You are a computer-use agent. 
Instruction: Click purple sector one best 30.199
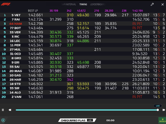click(54, 11)
